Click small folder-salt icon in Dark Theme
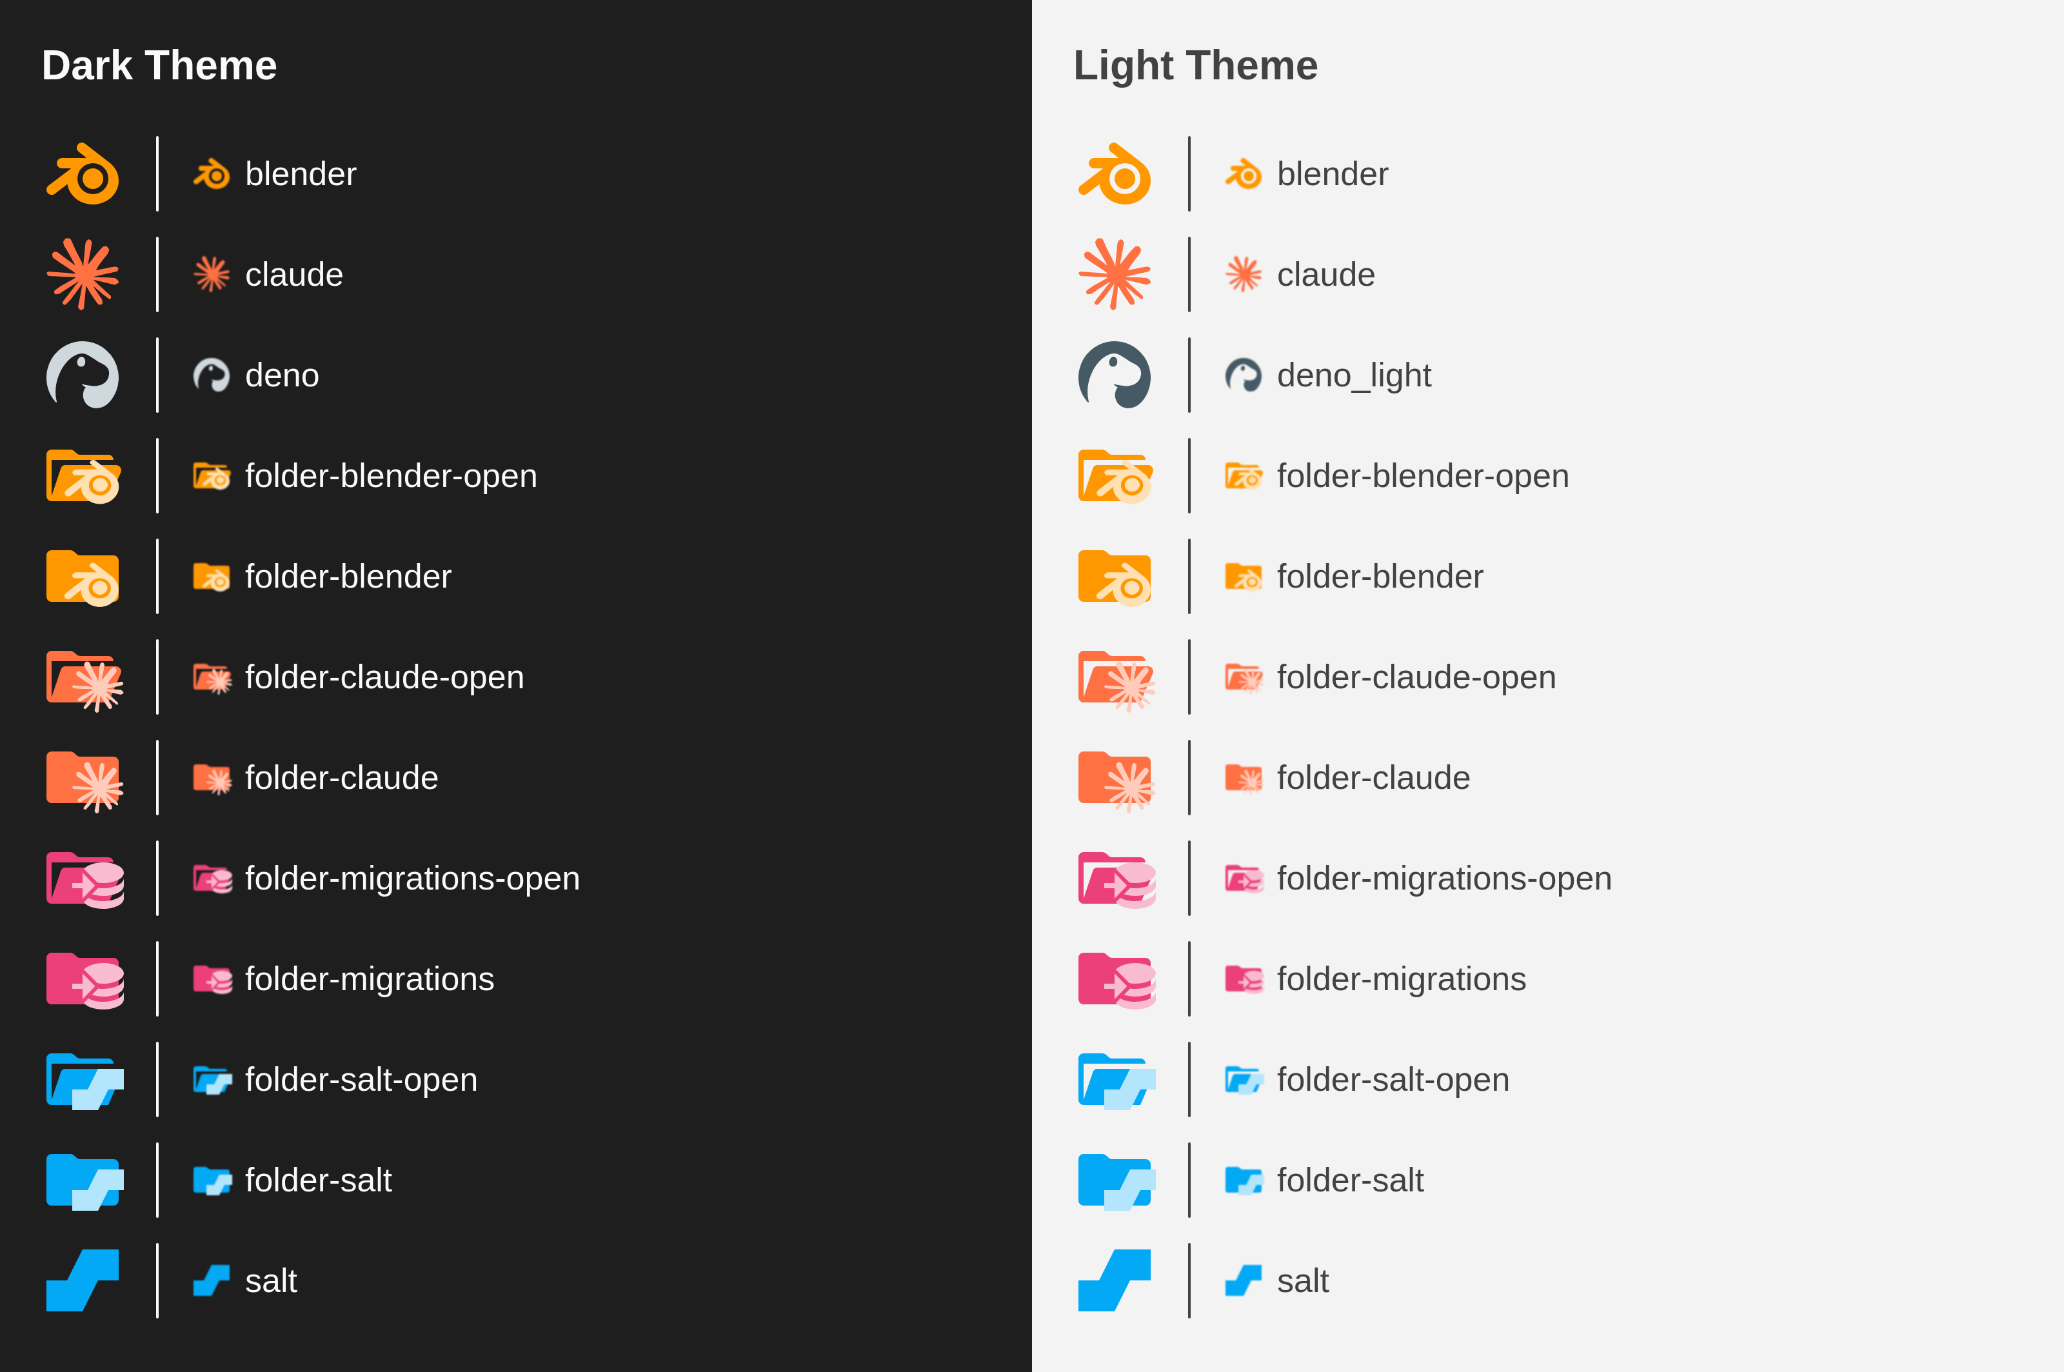Screen dimensions: 2064x1372 point(212,1180)
